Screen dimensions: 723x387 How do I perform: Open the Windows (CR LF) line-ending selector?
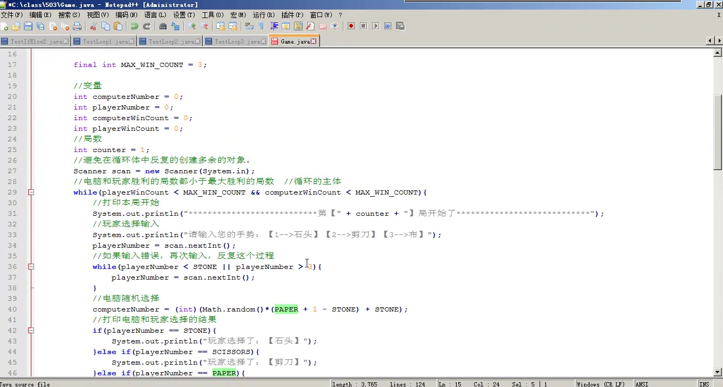point(604,384)
